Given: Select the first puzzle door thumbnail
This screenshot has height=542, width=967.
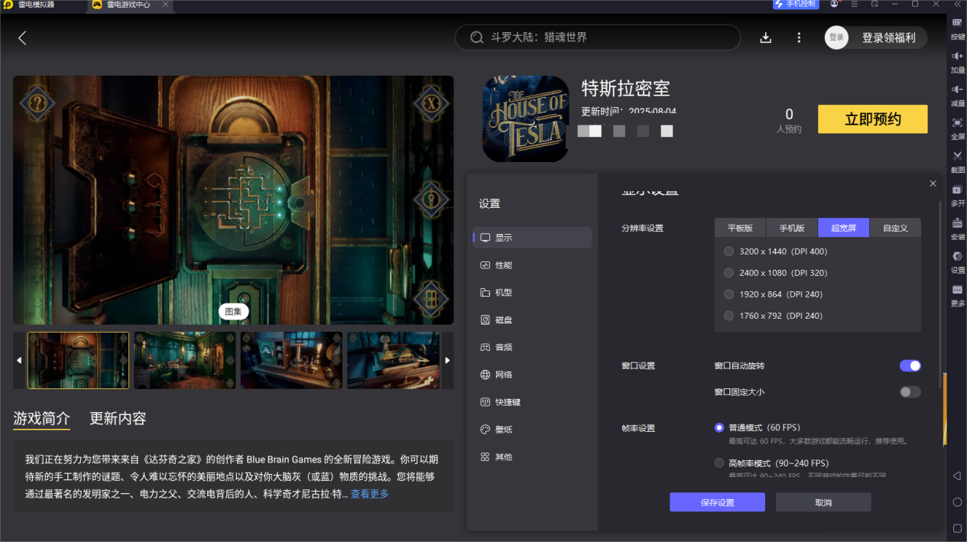Looking at the screenshot, I should click(x=79, y=360).
